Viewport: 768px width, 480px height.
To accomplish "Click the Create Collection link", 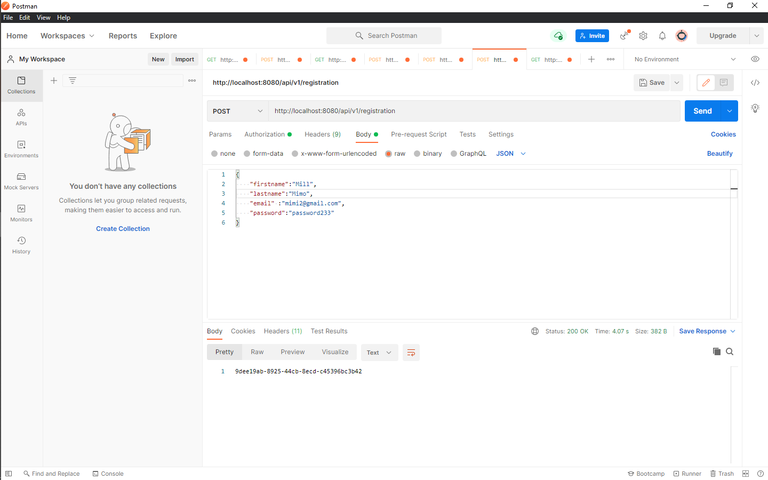I will point(123,229).
